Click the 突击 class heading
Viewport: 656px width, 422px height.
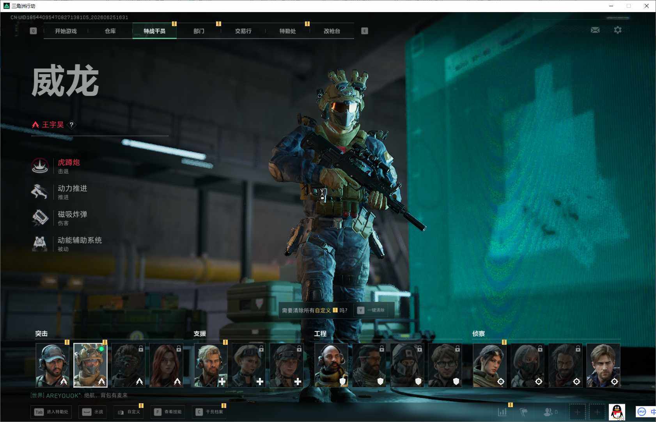(x=41, y=333)
